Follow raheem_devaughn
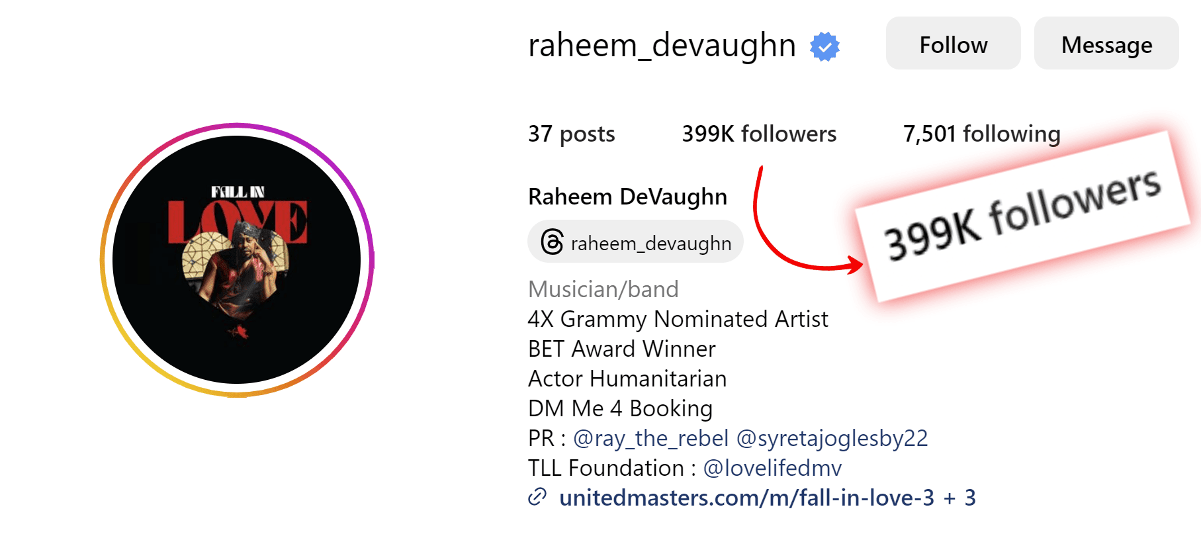Screen dimensions: 1201x542 coord(953,44)
